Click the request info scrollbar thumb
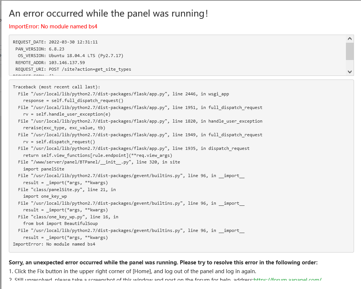 tap(350, 51)
